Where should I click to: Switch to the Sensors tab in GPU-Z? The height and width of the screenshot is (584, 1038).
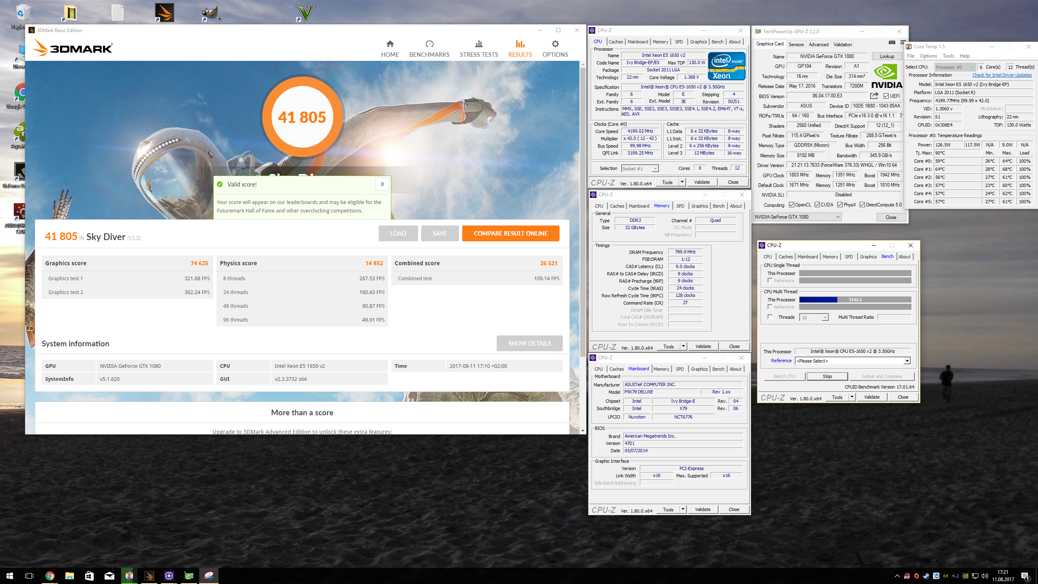pos(796,45)
